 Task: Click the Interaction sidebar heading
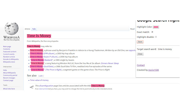click(7, 67)
